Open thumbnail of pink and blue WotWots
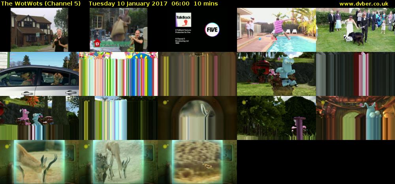 click(39, 118)
